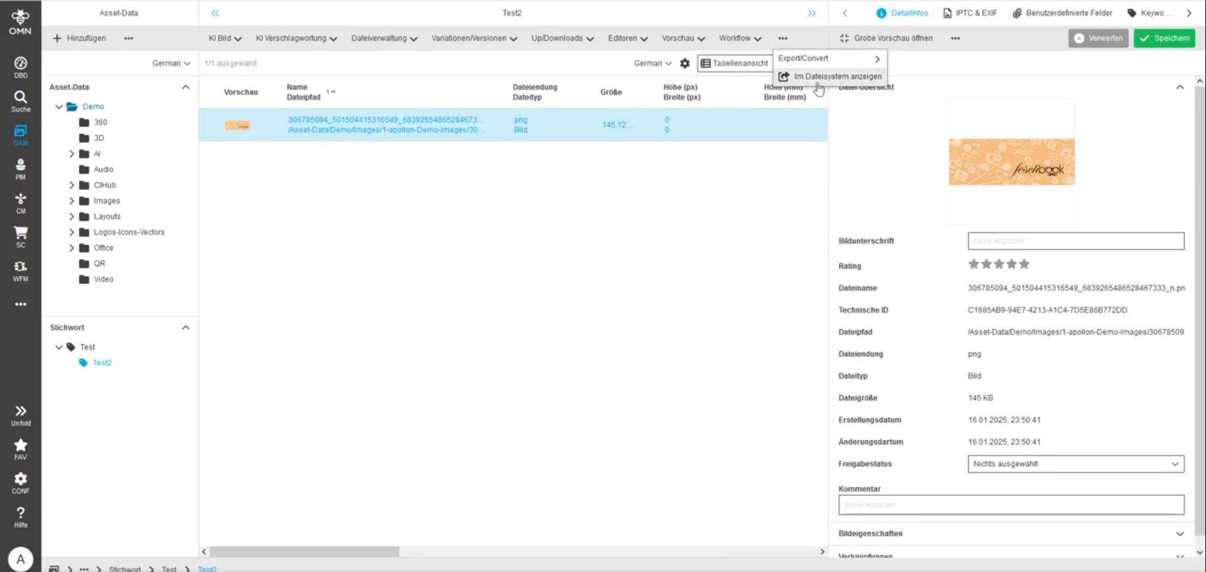Click the OMN logo
Viewport: 1206px width, 572px height.
(20, 21)
